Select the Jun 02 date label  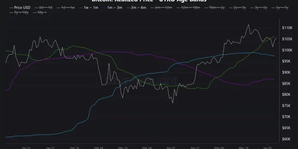(x=267, y=148)
